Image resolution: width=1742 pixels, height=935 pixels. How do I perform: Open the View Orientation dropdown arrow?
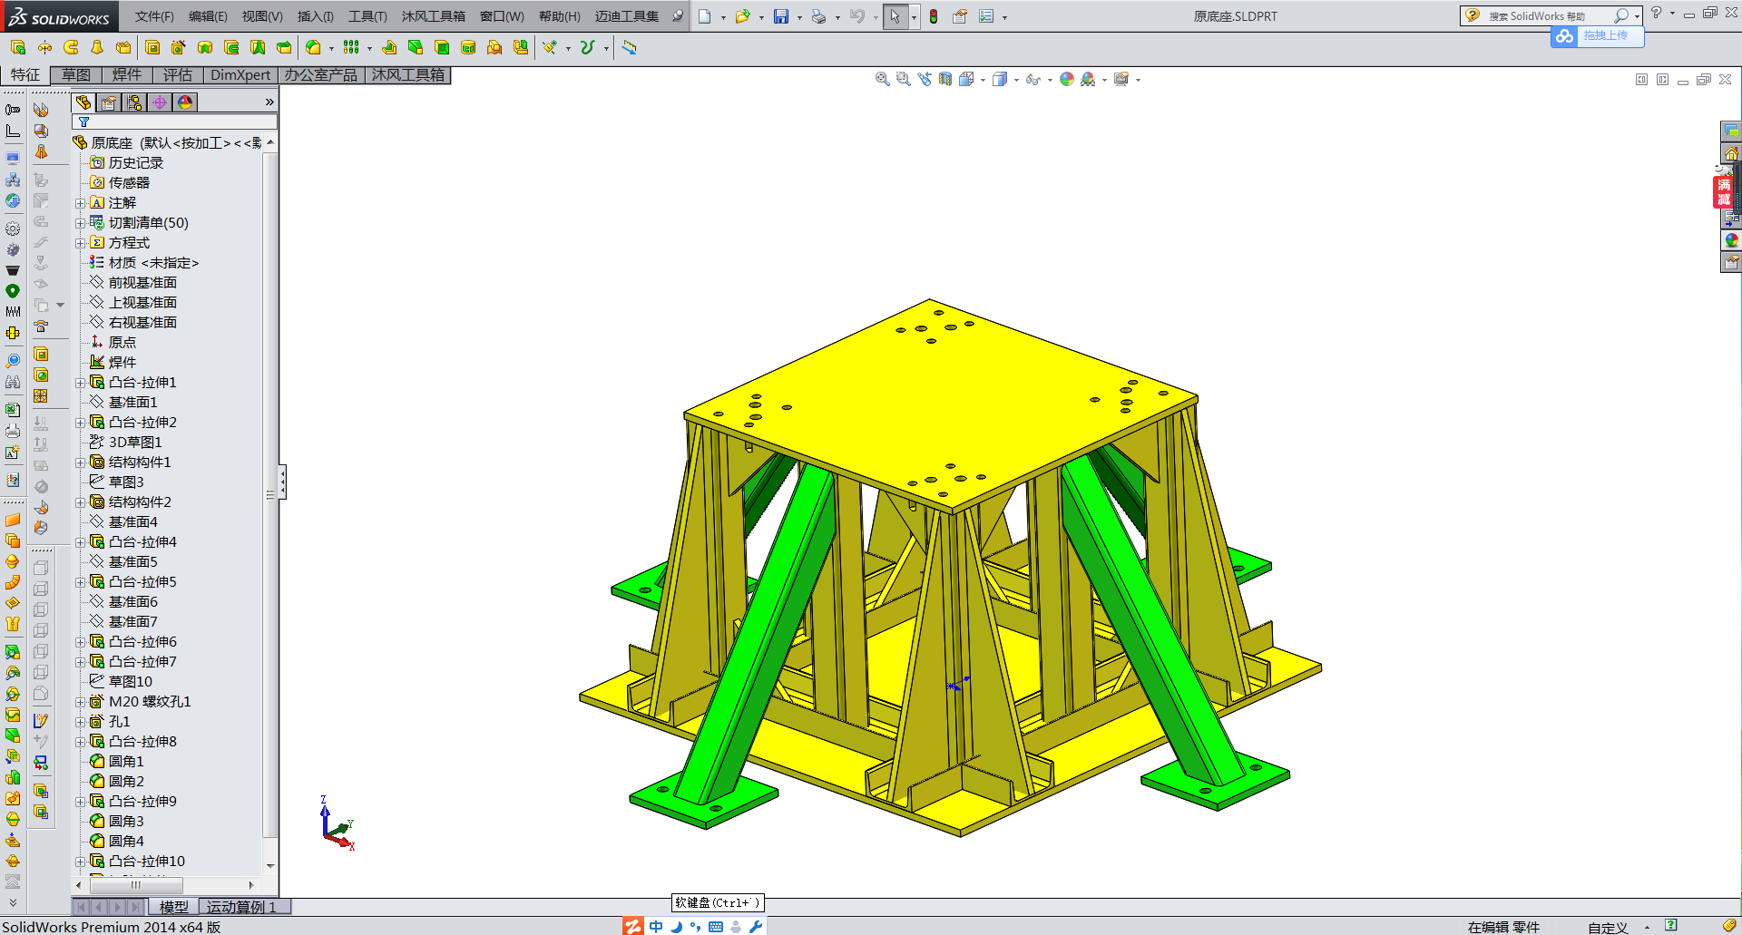click(x=983, y=80)
